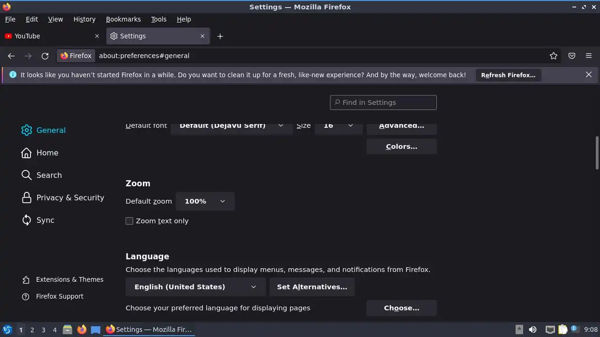Open Privacy & Security settings category
This screenshot has height=337, width=600.
click(x=63, y=198)
